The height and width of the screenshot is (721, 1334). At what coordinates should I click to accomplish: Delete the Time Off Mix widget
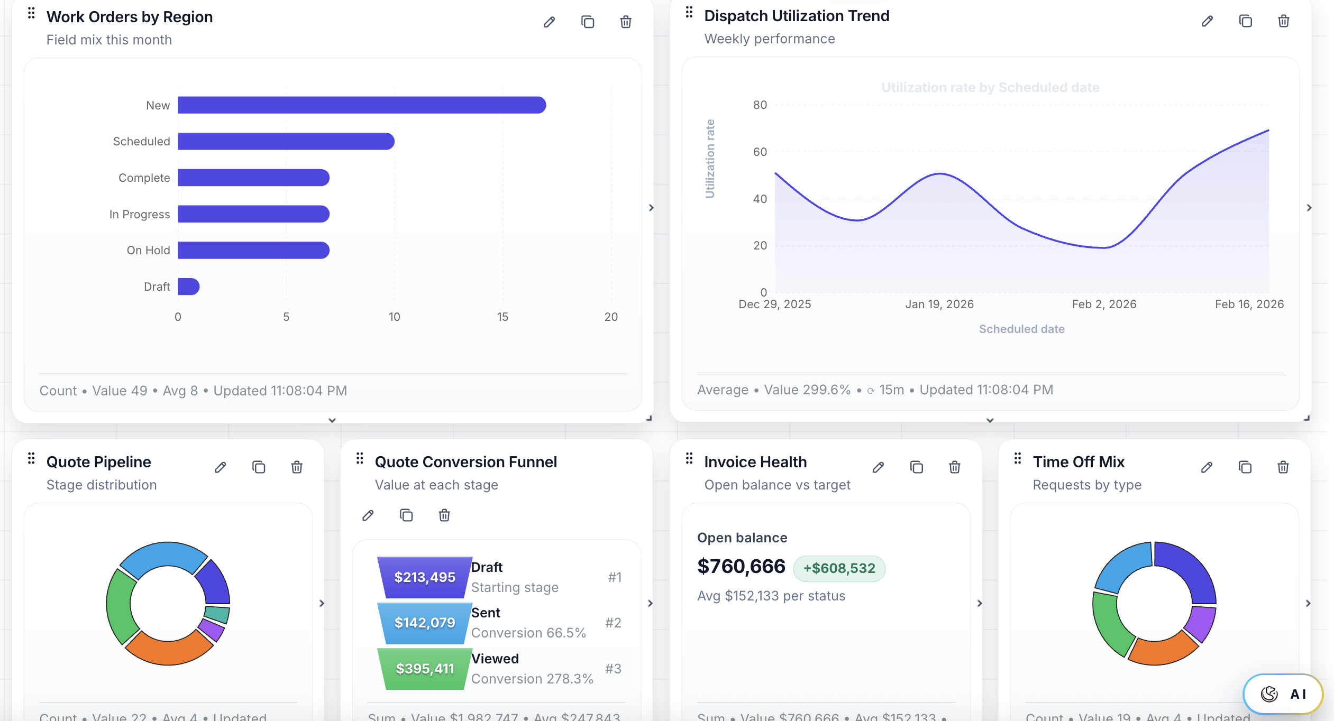click(x=1283, y=467)
